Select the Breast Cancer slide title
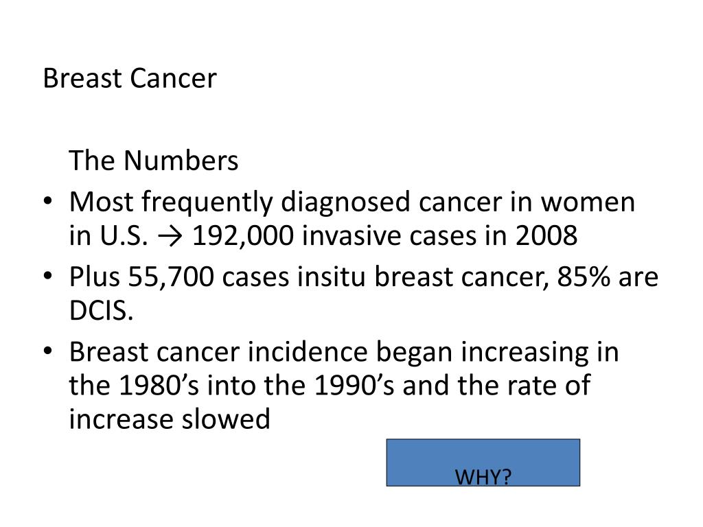The image size is (703, 527). [130, 78]
